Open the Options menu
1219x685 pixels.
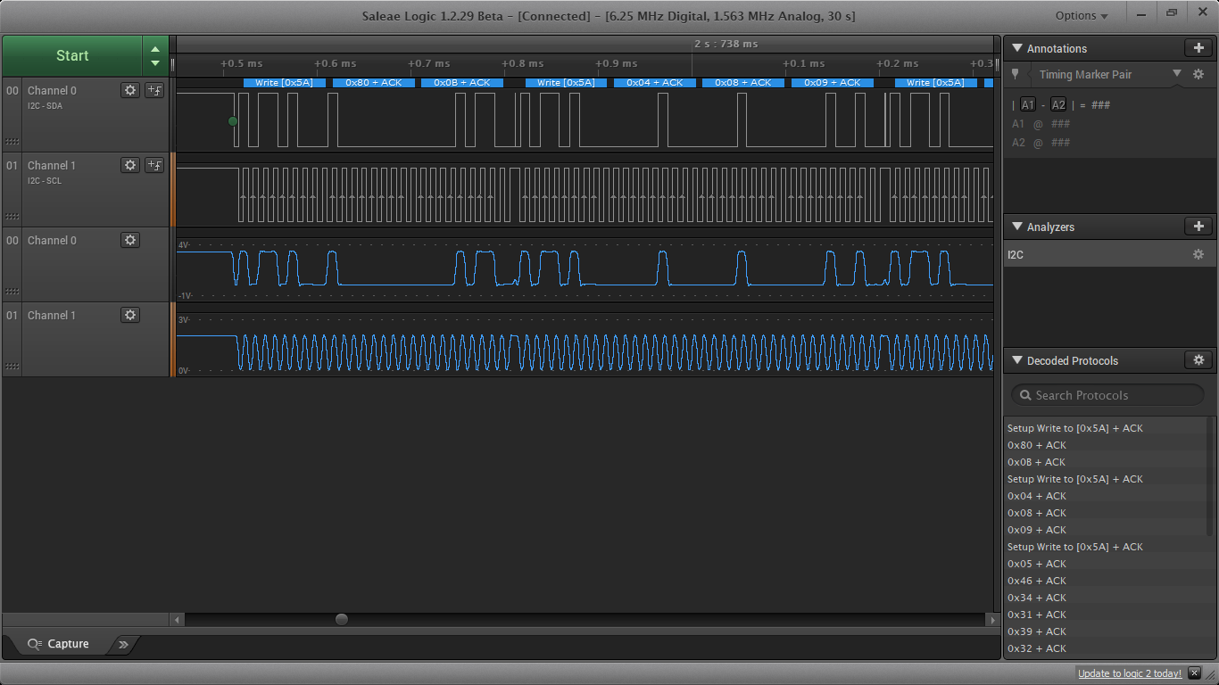pos(1082,15)
